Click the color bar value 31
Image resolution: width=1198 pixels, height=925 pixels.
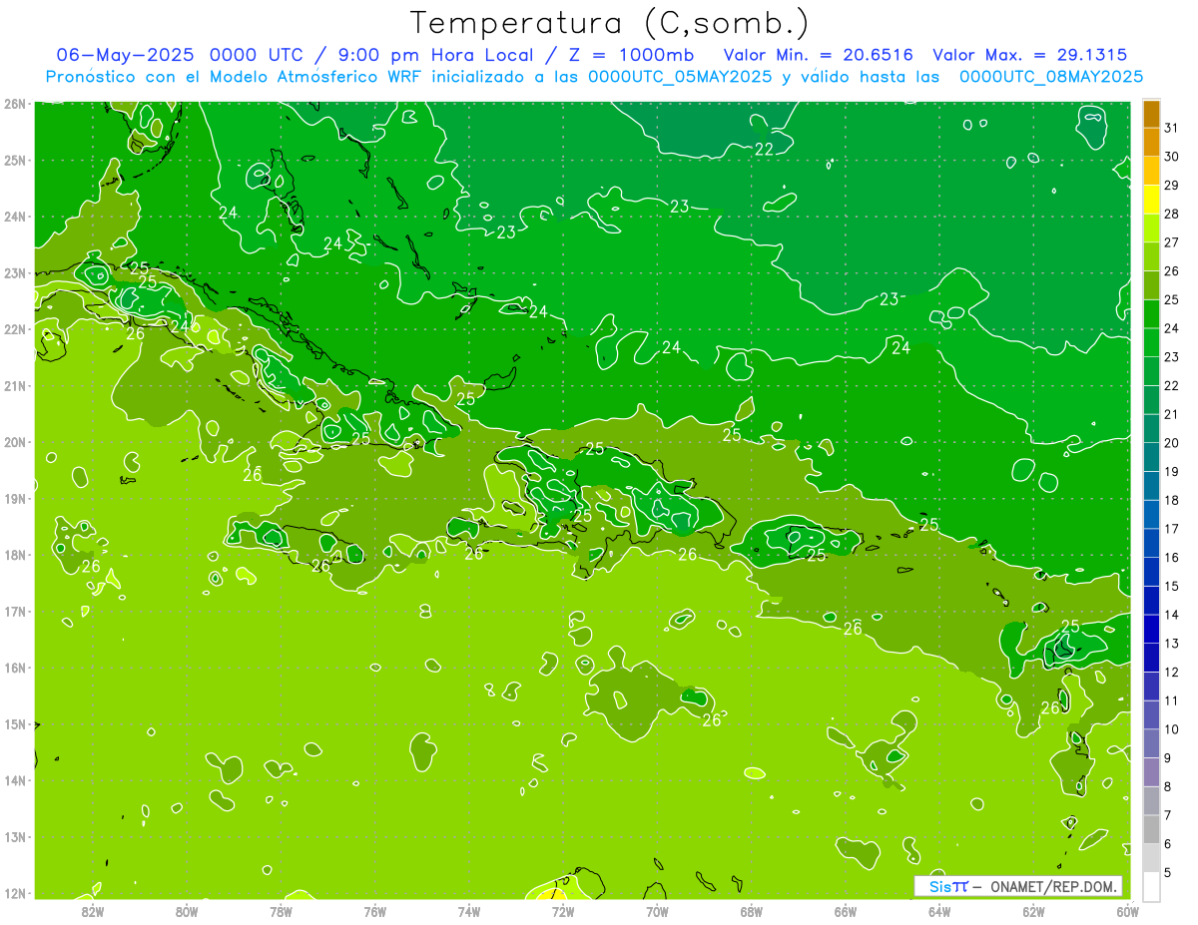pyautogui.click(x=1172, y=128)
